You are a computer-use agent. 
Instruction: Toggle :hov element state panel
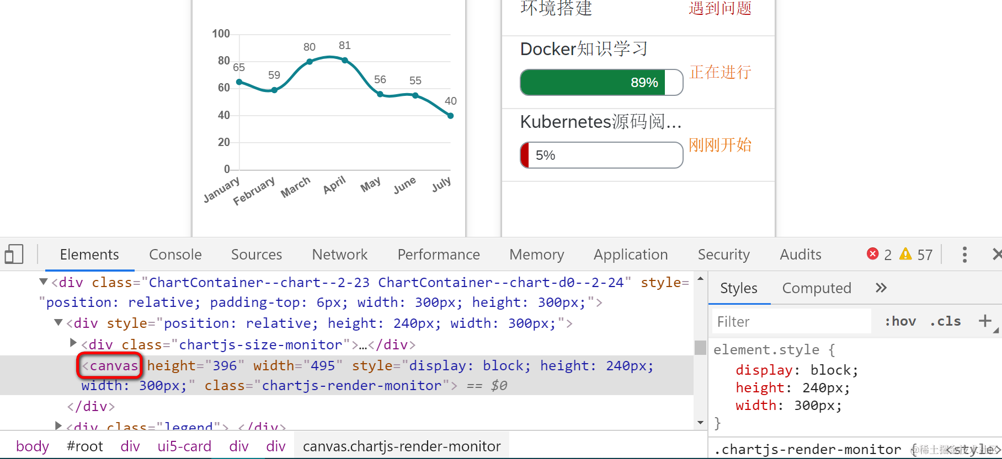click(900, 321)
